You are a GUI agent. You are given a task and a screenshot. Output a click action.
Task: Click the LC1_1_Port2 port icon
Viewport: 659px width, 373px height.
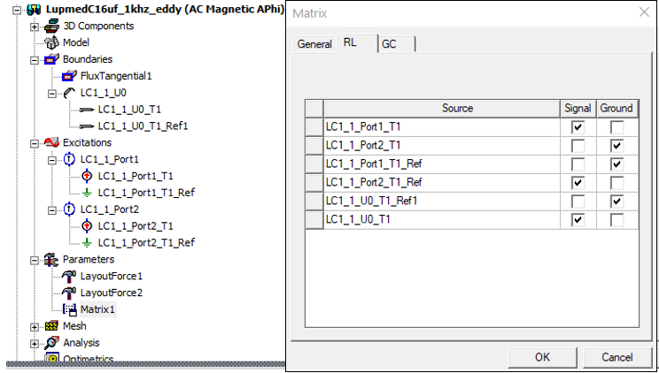click(x=69, y=209)
